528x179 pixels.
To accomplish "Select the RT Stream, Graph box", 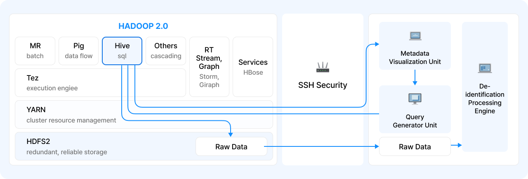I will coord(209,67).
